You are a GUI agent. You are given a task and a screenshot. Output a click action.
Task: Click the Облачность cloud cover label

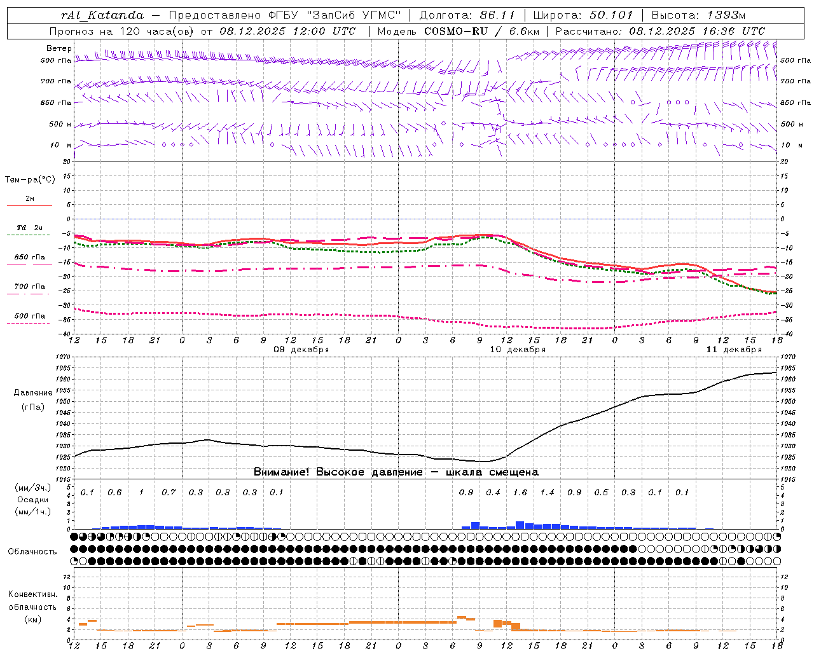pos(32,552)
